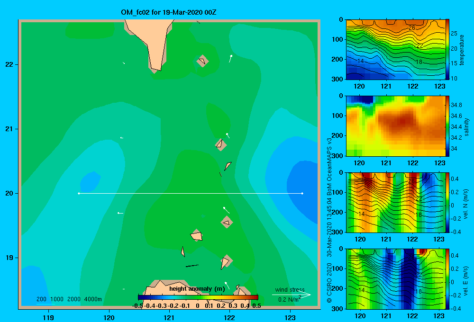
Task: Click the island near 18.9N 121.9E
Action: tap(226, 261)
